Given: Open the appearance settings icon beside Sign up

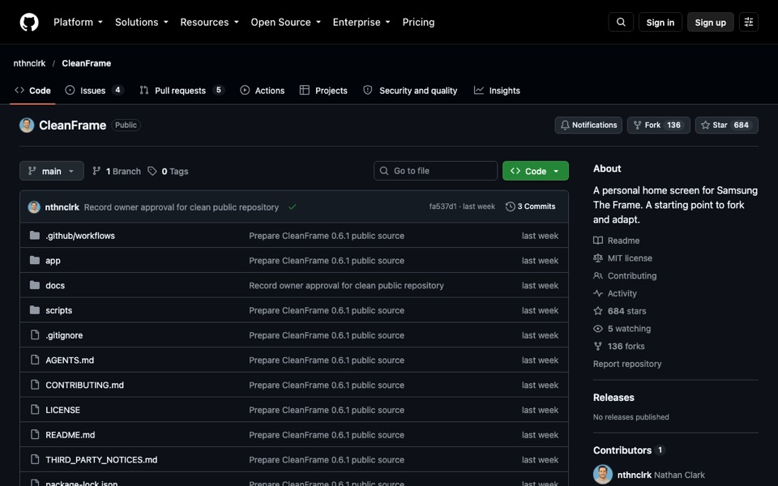Looking at the screenshot, I should [x=748, y=23].
